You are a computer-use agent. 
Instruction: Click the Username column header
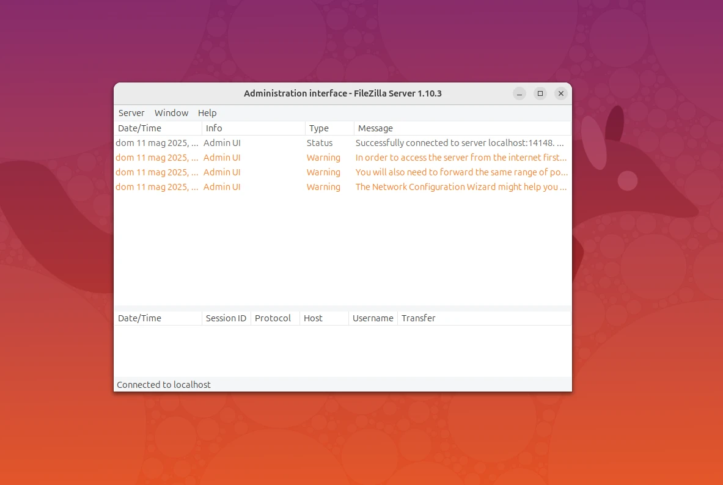[373, 318]
